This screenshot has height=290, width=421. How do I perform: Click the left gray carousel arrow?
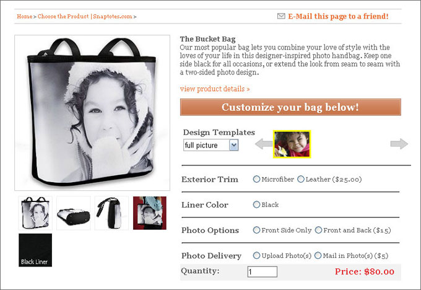click(x=263, y=144)
